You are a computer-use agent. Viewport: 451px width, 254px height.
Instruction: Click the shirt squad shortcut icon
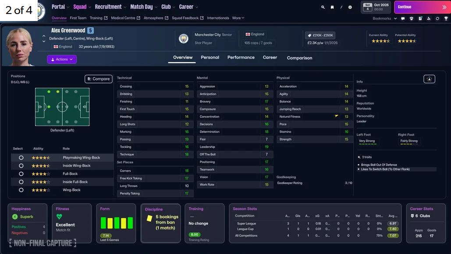(x=411, y=18)
